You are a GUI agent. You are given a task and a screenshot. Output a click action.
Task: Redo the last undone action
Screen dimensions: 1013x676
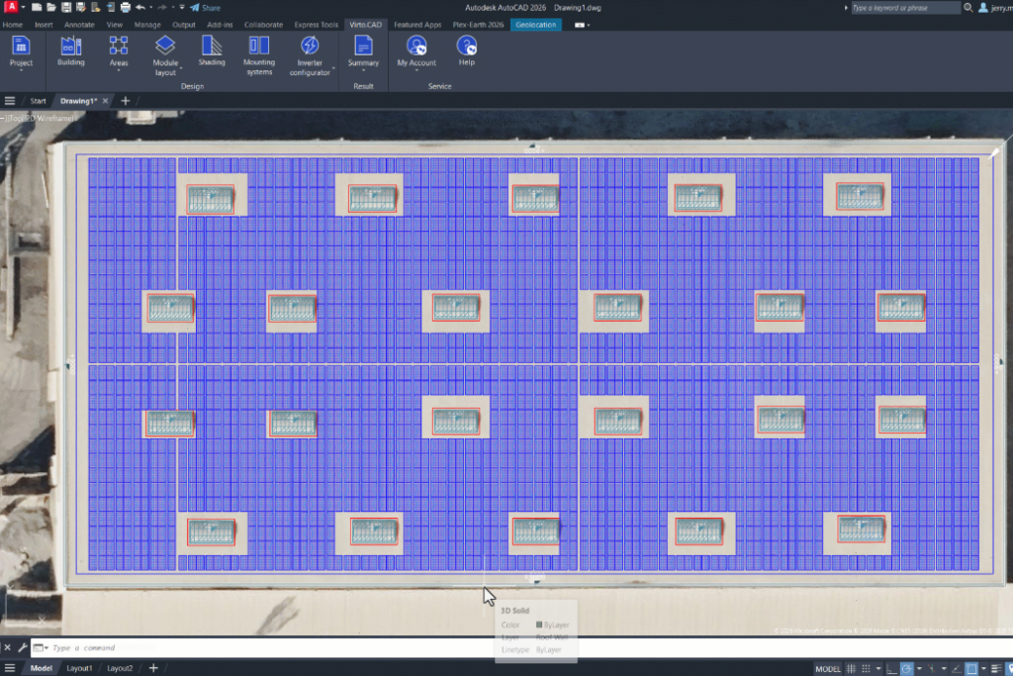click(162, 7)
